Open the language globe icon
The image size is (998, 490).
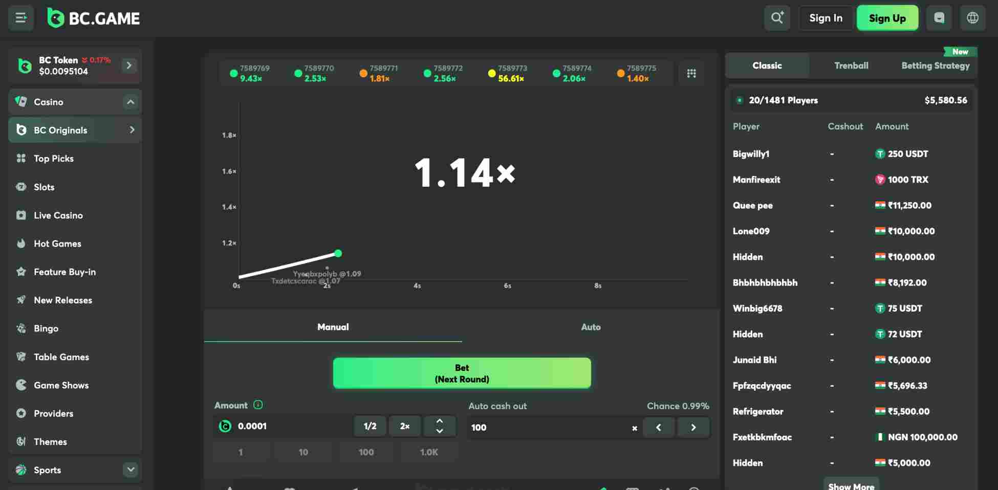(x=972, y=18)
